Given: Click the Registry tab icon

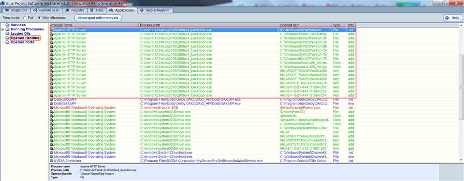Looking at the screenshot, I should pos(68,10).
